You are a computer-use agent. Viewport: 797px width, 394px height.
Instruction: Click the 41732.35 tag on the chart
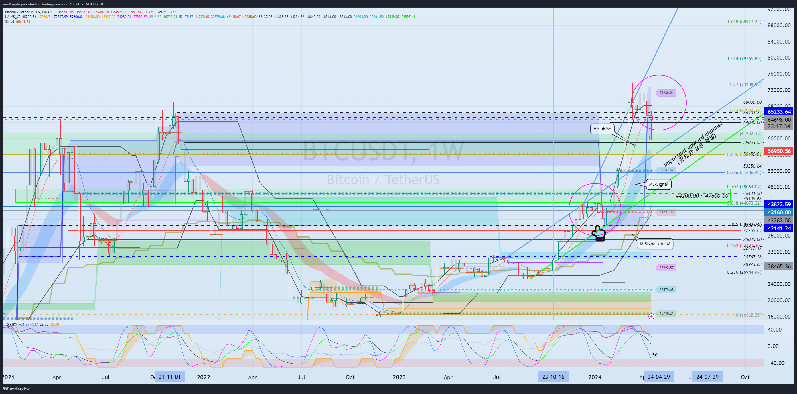(x=666, y=212)
